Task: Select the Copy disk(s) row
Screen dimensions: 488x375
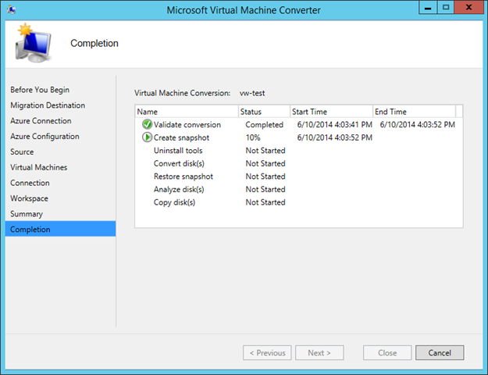Action: (299, 202)
